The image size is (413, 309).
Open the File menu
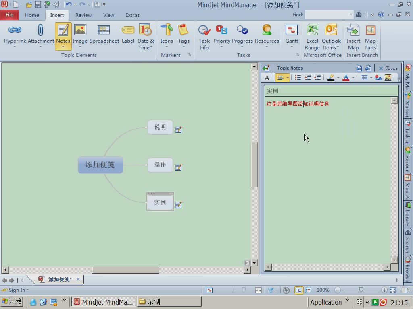10,15
